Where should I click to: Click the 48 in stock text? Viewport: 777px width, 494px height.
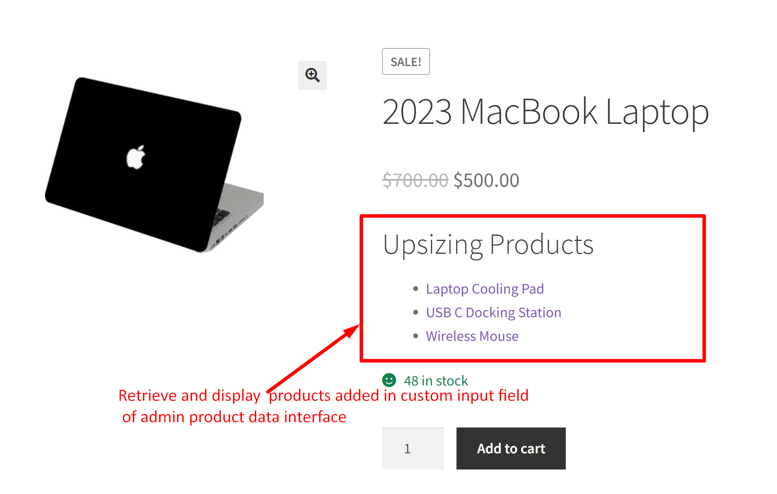[x=435, y=380]
